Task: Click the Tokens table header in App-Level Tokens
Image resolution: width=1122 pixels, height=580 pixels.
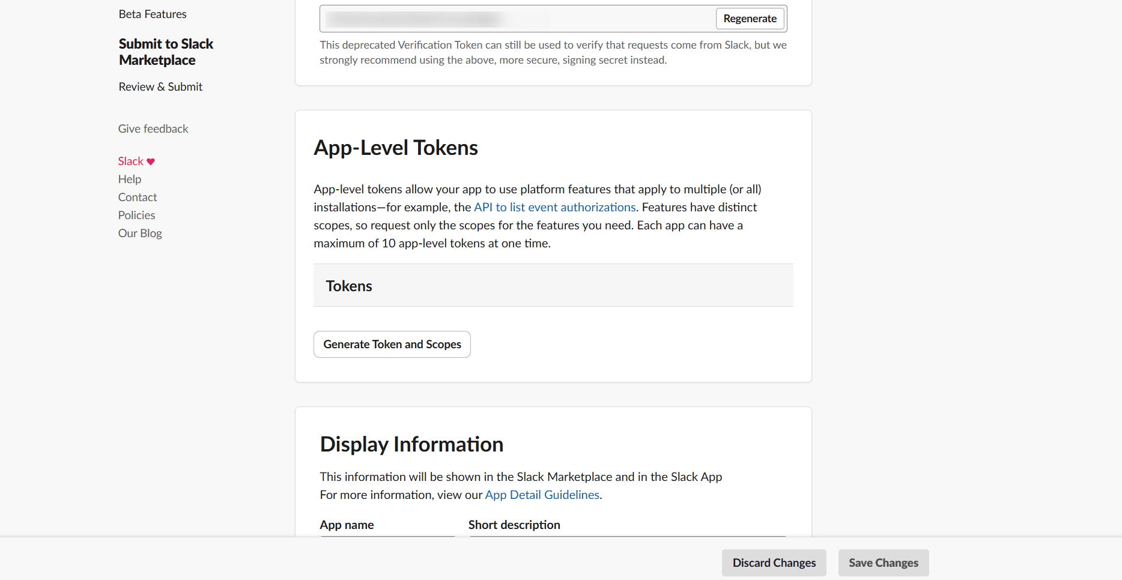Action: coord(348,286)
